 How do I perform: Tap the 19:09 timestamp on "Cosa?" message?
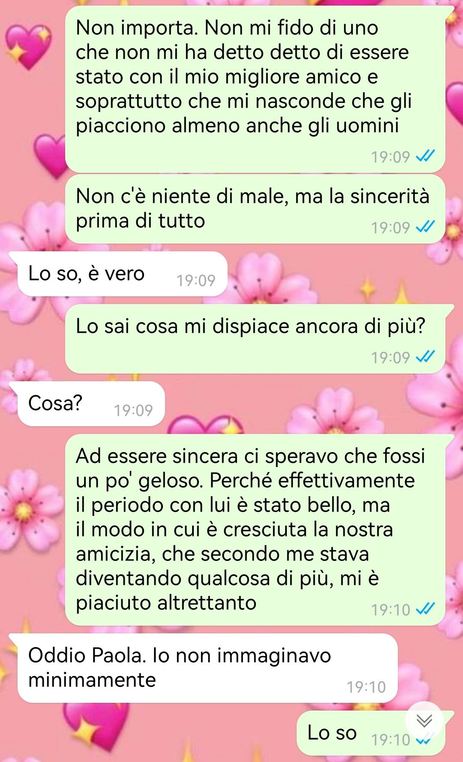(x=133, y=410)
